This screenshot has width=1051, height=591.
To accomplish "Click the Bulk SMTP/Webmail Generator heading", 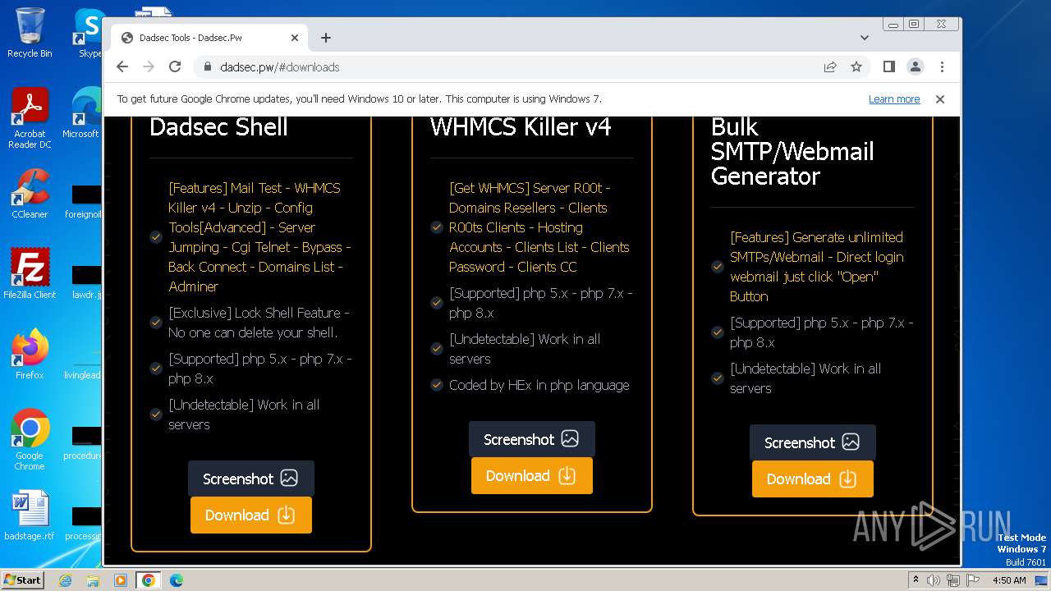I will pyautogui.click(x=792, y=152).
